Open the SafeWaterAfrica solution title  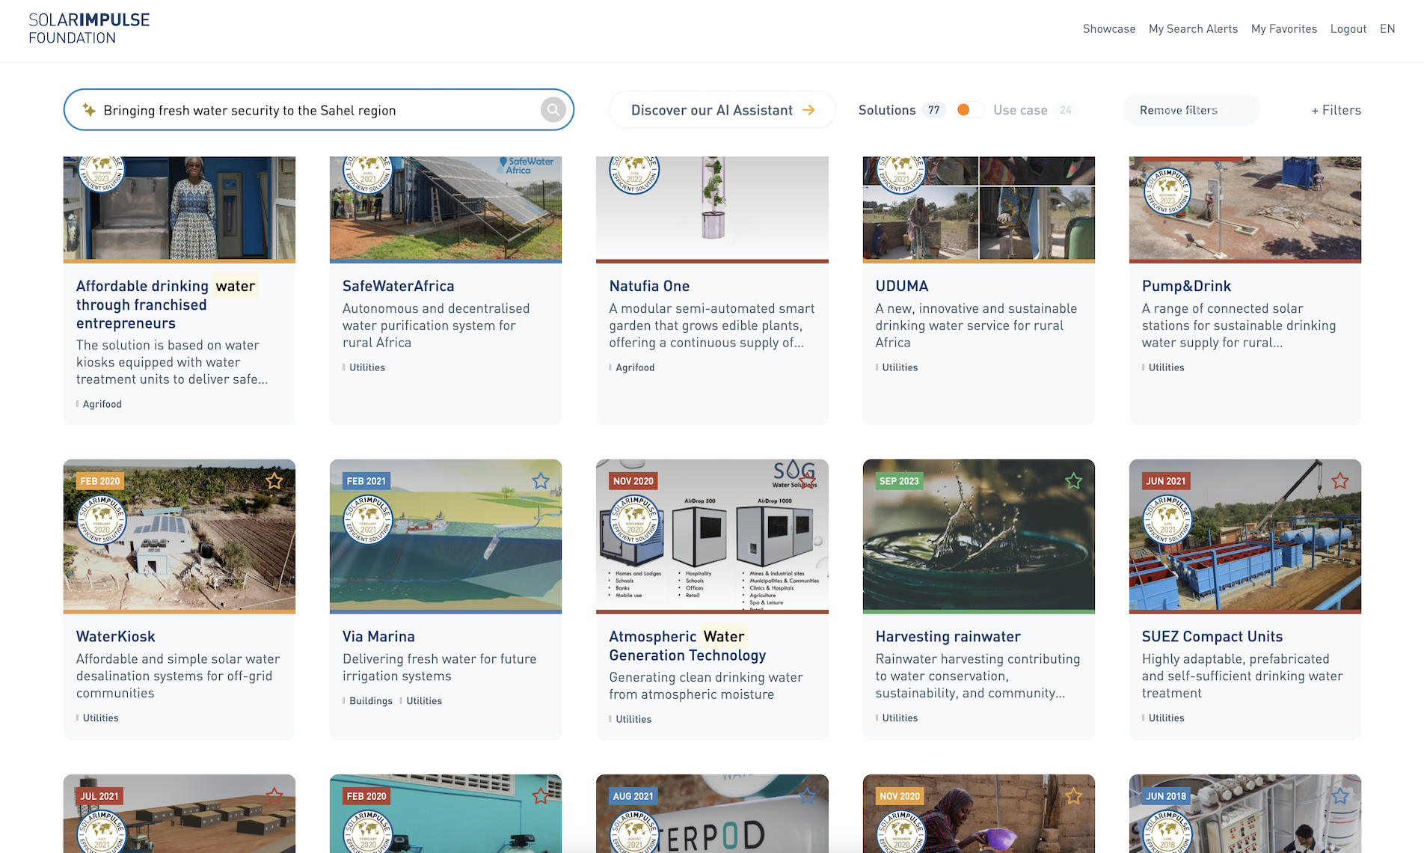[398, 286]
